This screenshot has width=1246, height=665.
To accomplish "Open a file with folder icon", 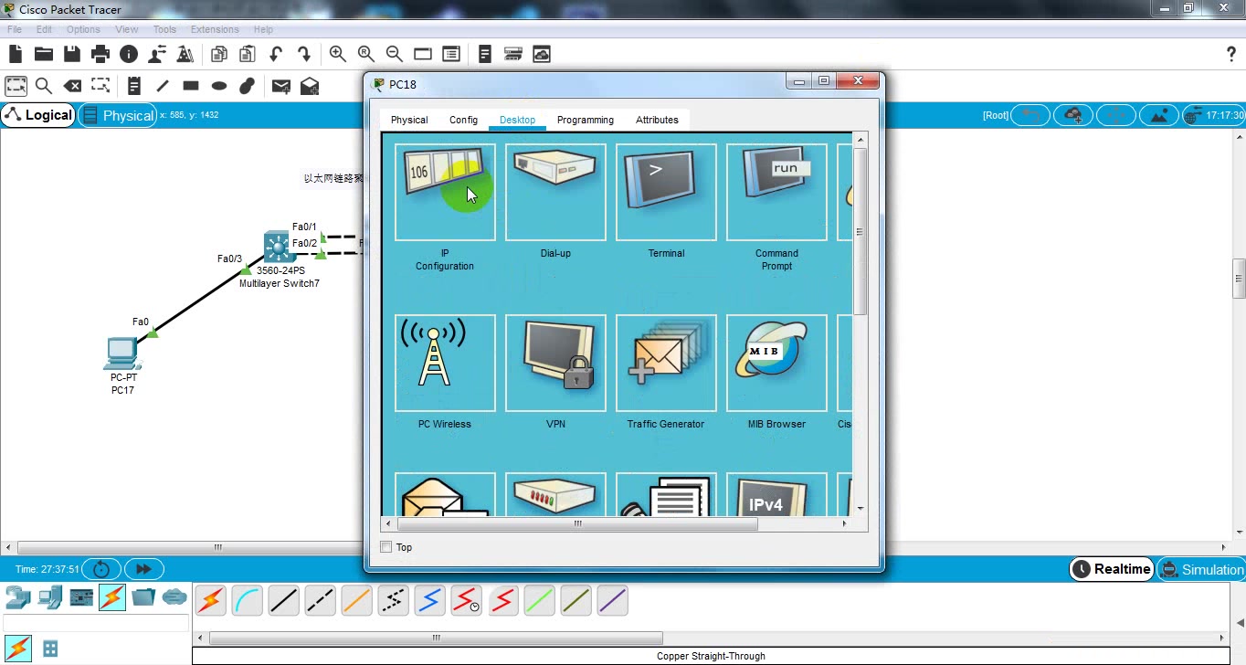I will pos(44,55).
